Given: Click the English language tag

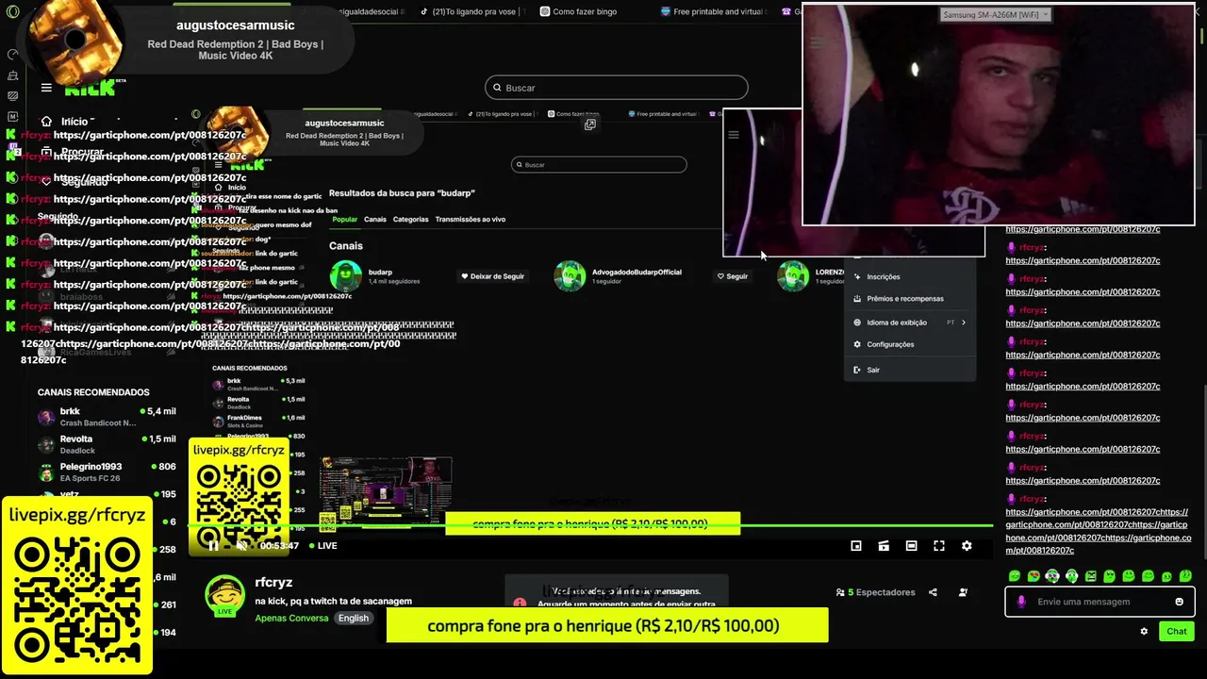Looking at the screenshot, I should (354, 618).
